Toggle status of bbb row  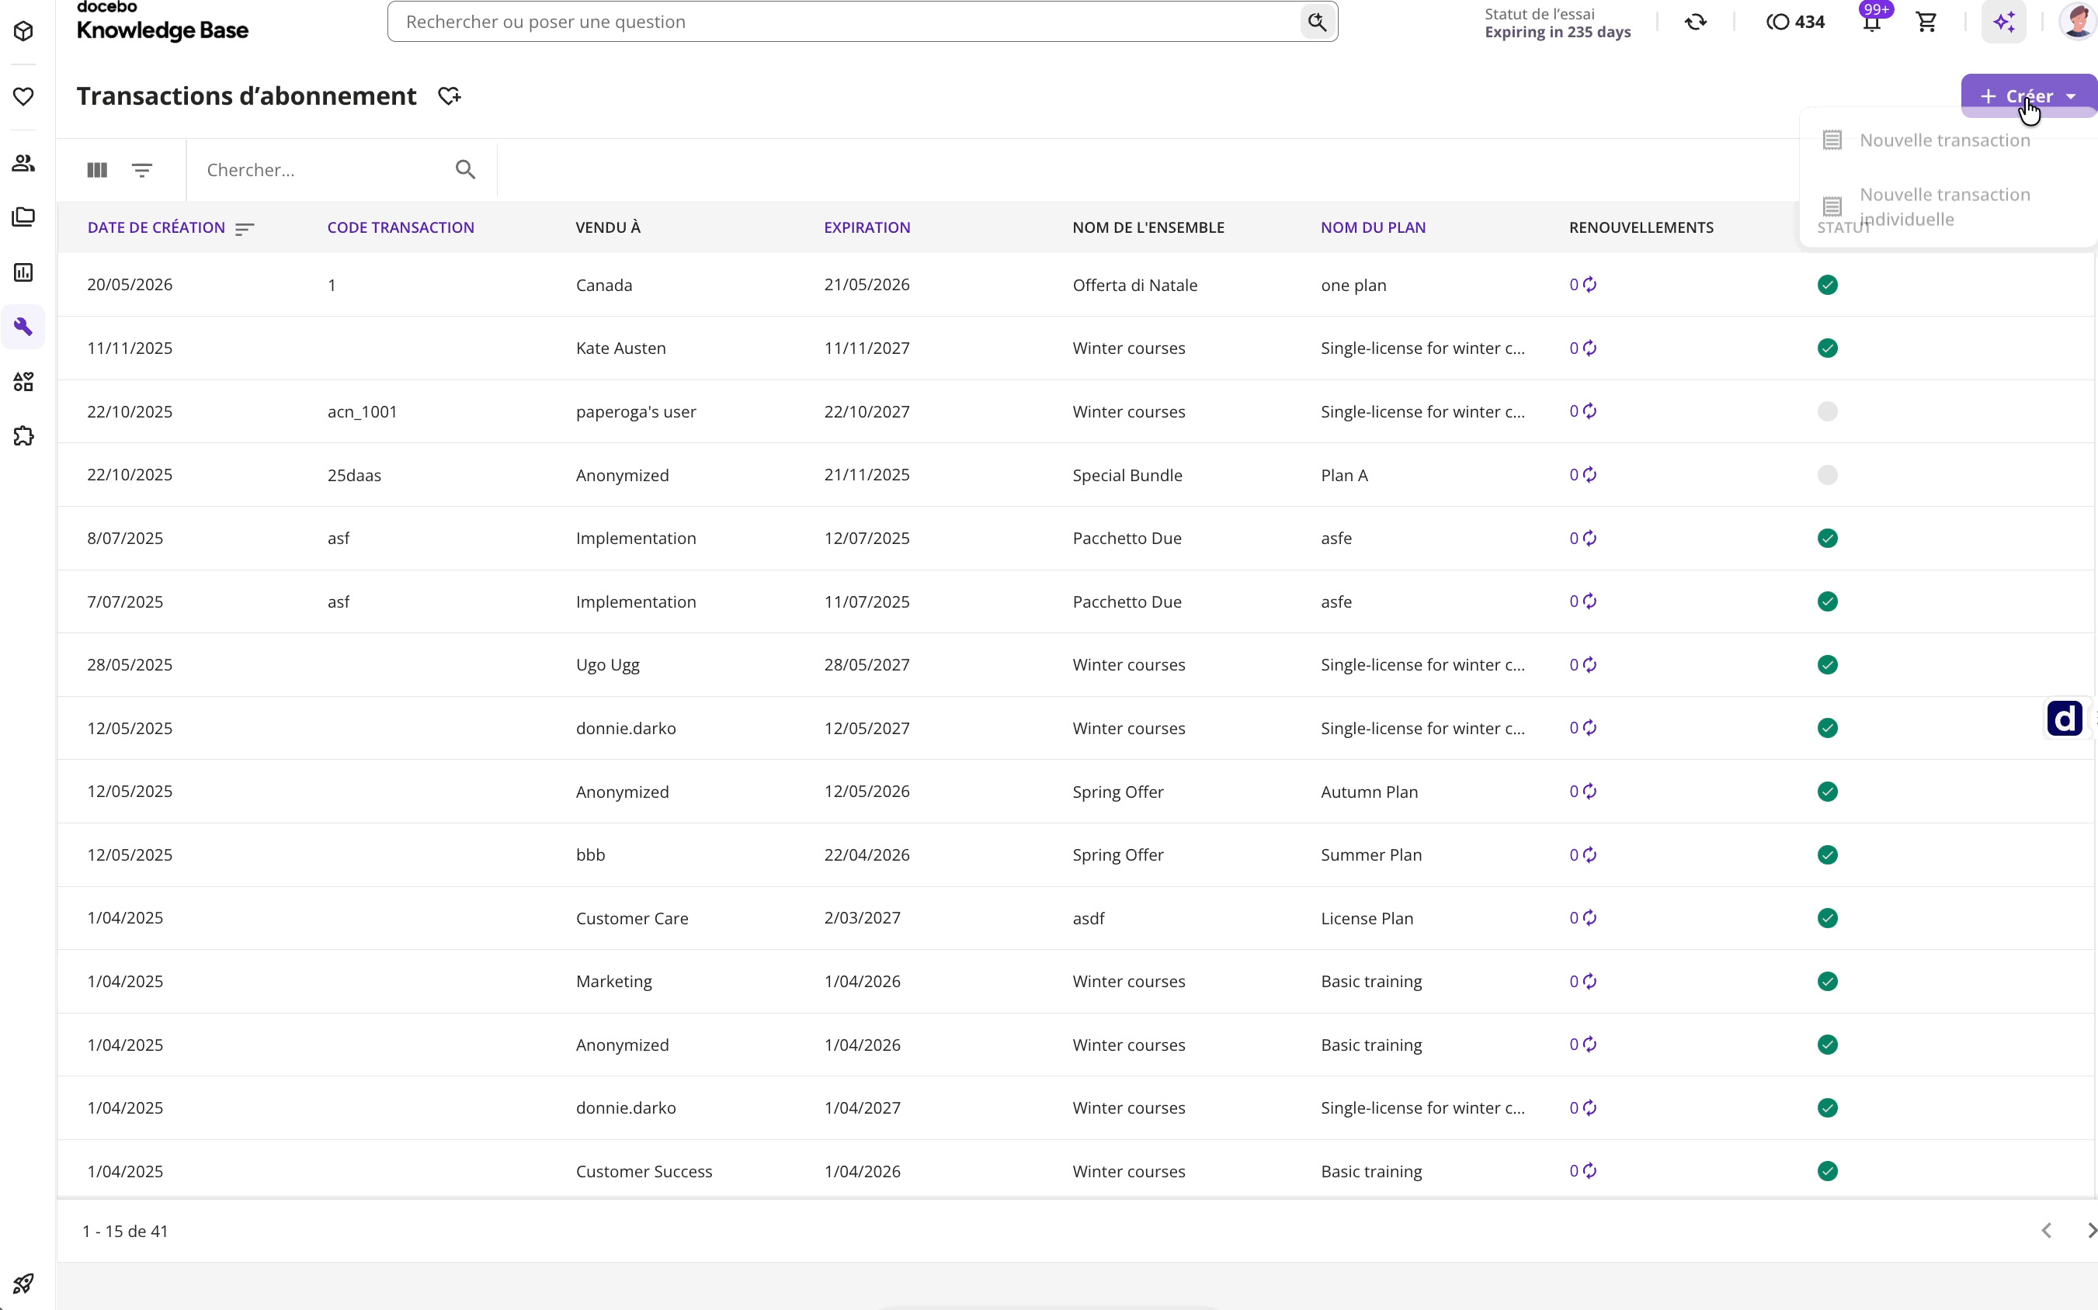[x=1828, y=854]
